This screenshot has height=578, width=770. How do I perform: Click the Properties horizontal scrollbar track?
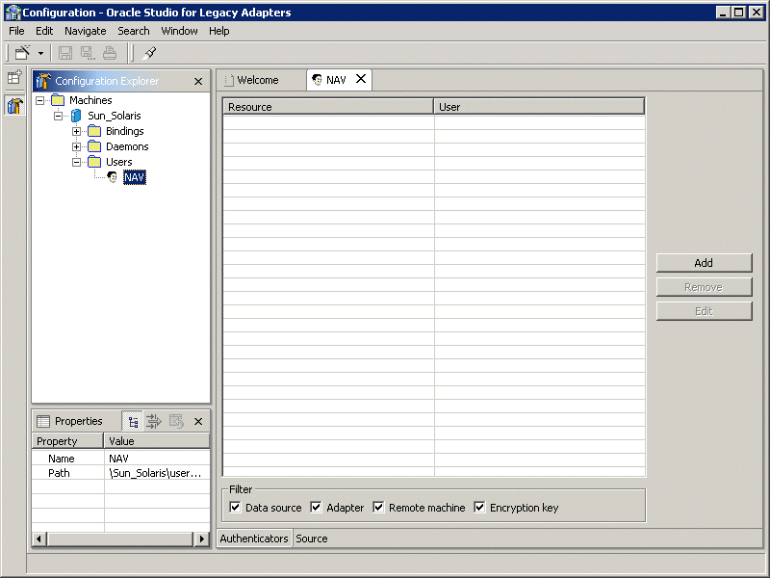point(120,539)
